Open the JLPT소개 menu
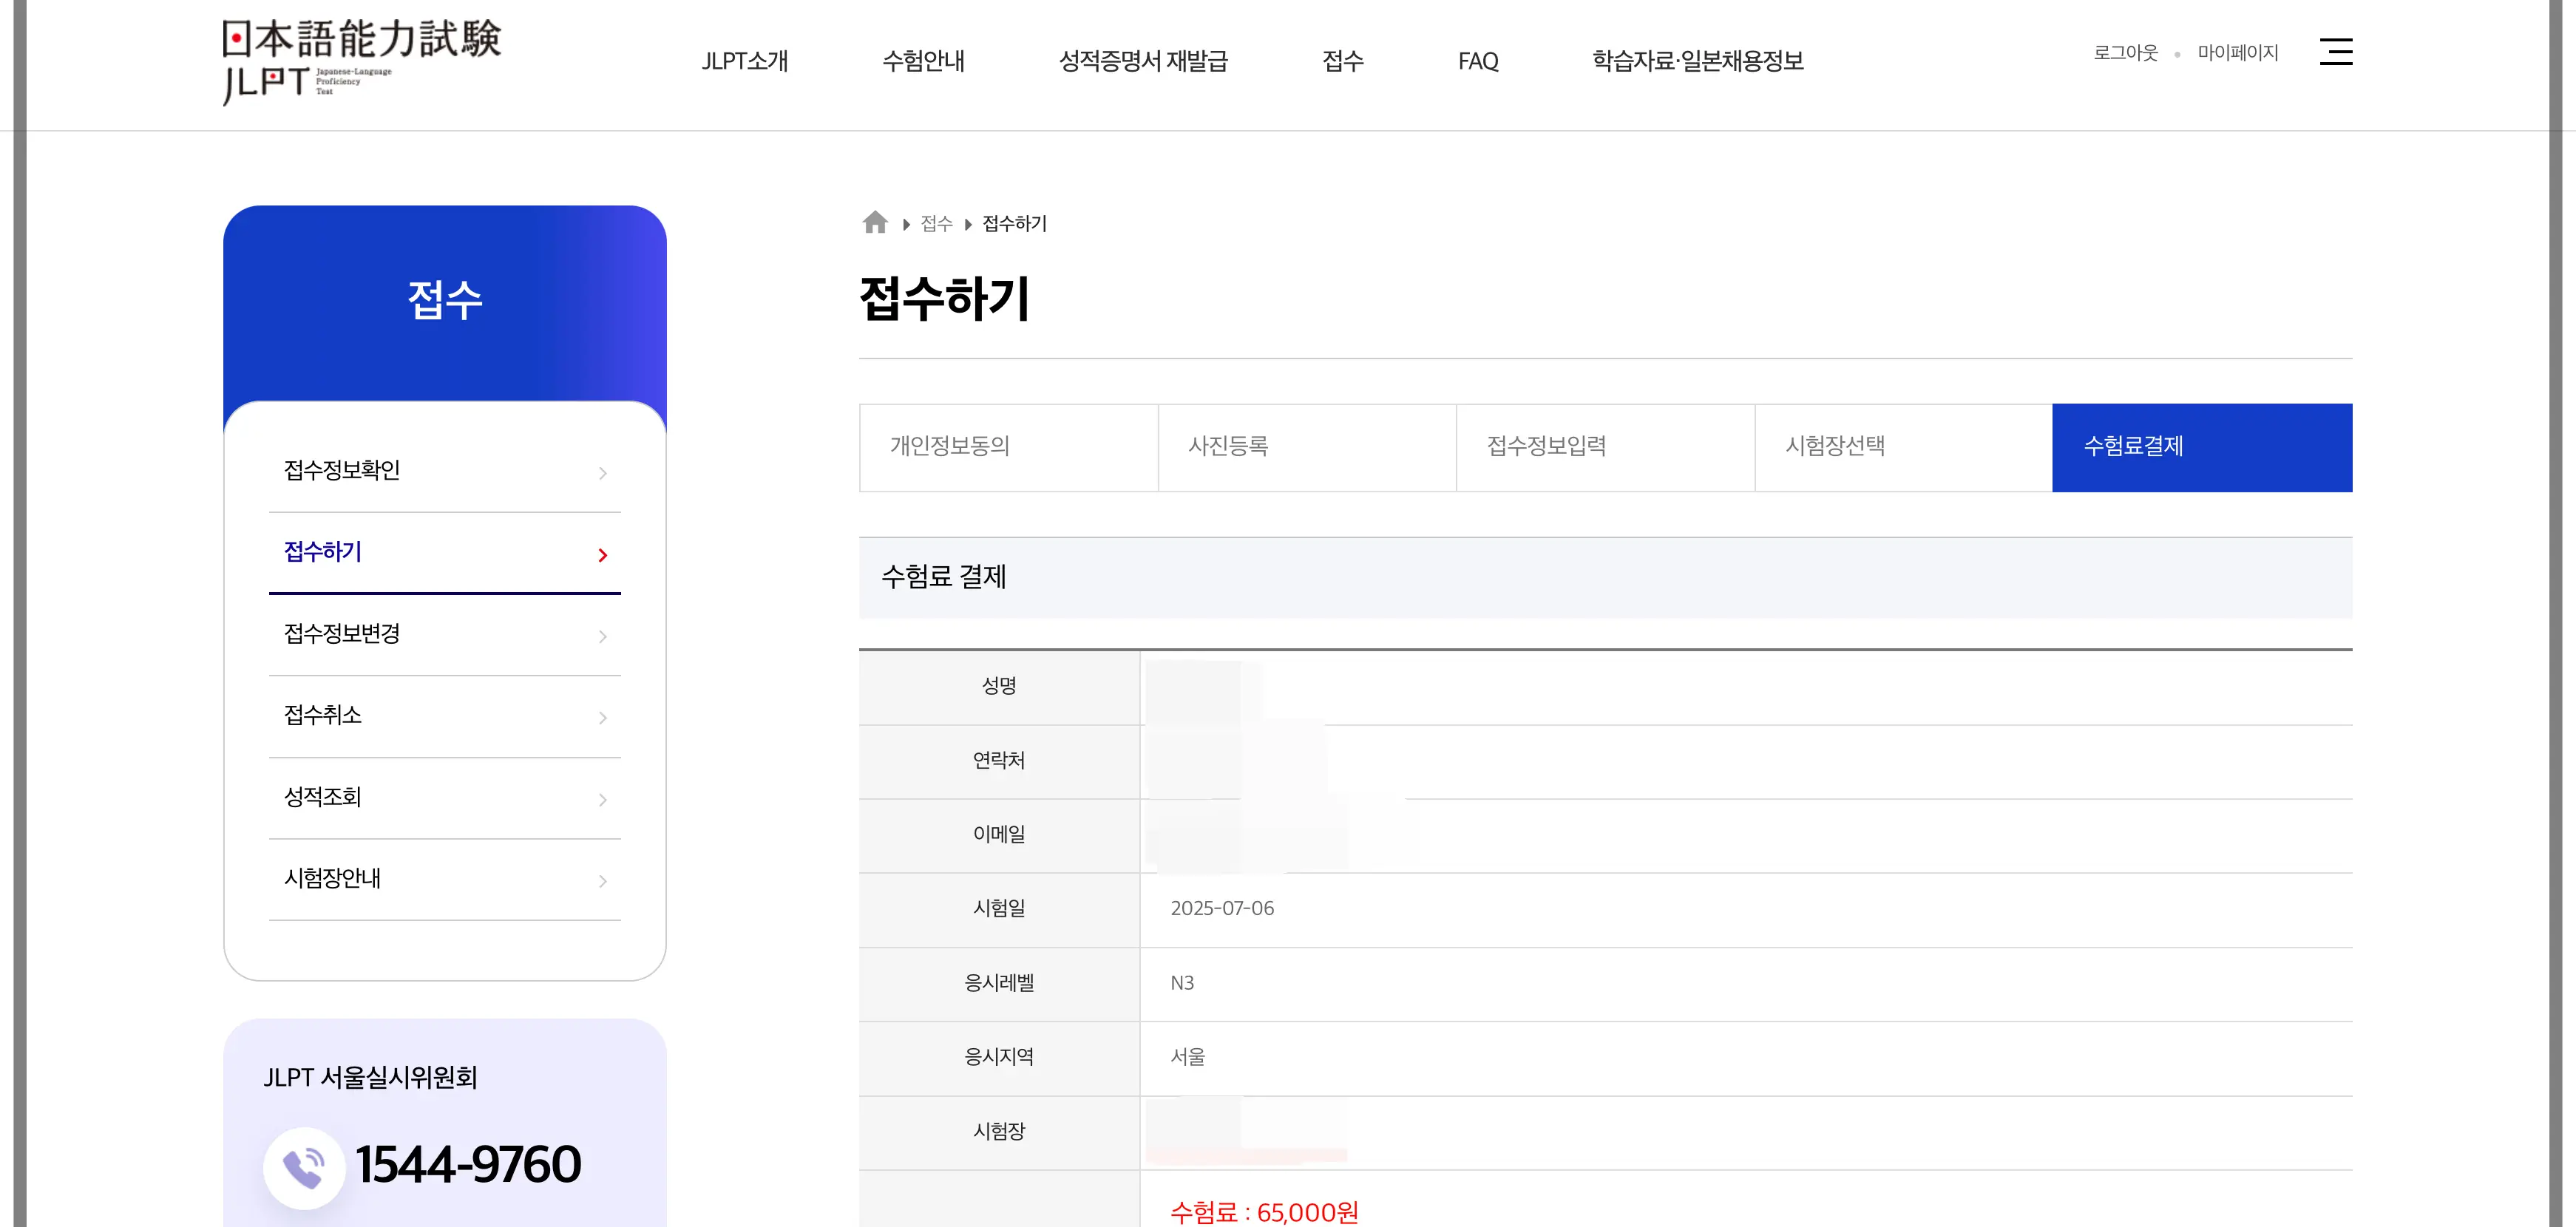2576x1227 pixels. coord(746,61)
